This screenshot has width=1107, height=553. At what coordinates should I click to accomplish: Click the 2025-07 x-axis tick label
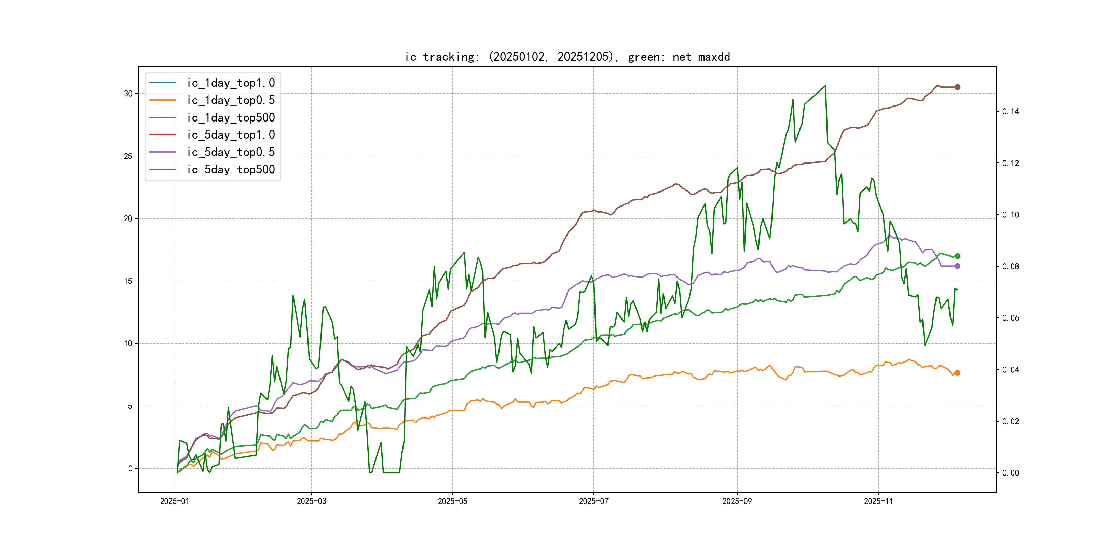click(593, 501)
